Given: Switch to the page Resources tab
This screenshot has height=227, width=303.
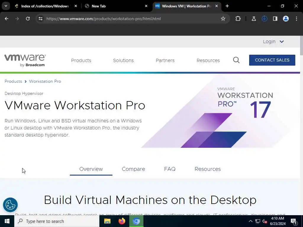Looking at the screenshot, I should pyautogui.click(x=207, y=169).
